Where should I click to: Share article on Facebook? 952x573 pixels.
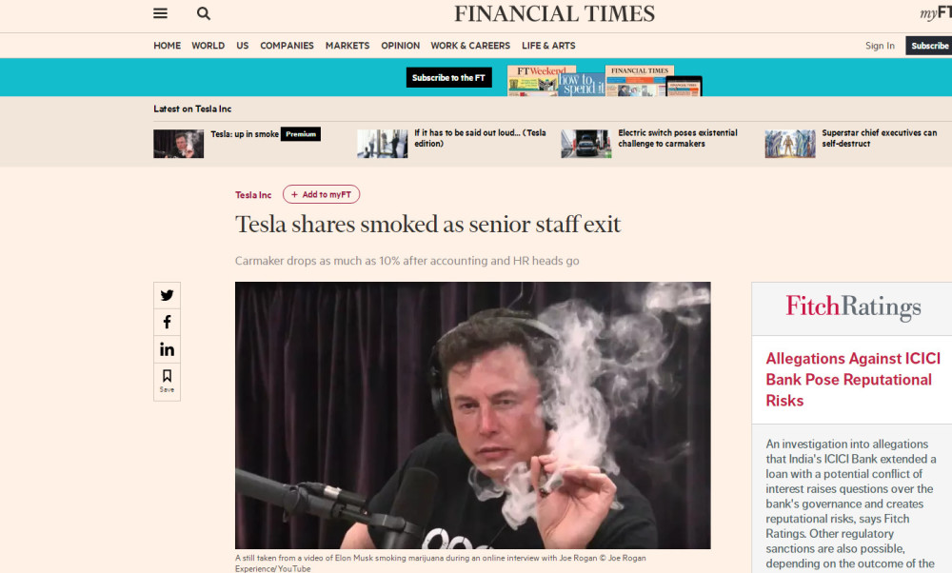click(167, 322)
